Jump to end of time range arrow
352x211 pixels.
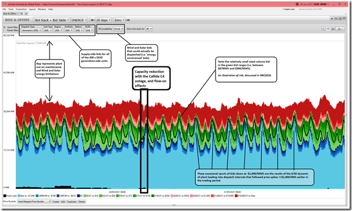click(128, 20)
